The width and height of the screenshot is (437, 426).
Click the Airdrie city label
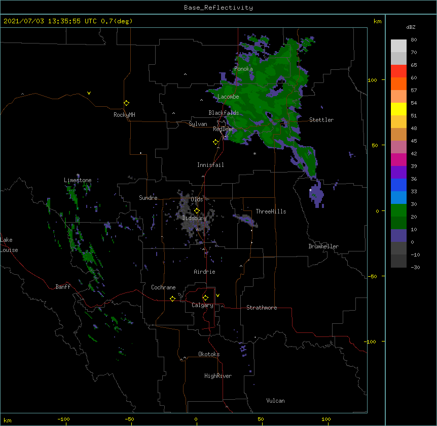click(x=205, y=272)
